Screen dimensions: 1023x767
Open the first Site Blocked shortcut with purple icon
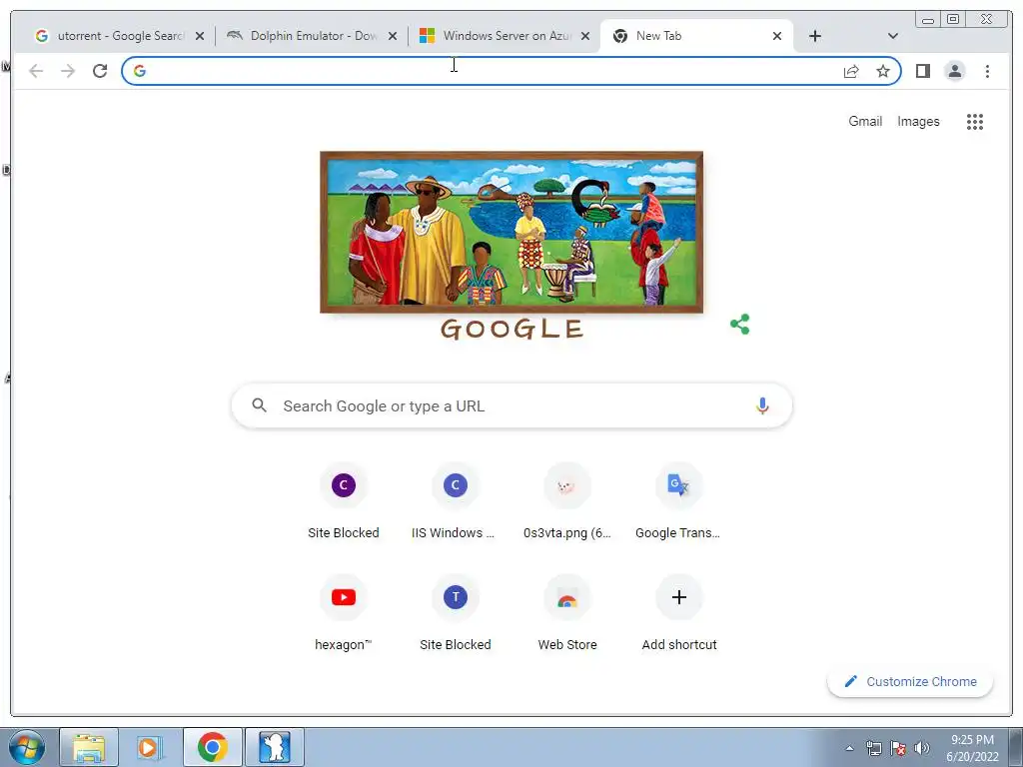[x=344, y=501]
